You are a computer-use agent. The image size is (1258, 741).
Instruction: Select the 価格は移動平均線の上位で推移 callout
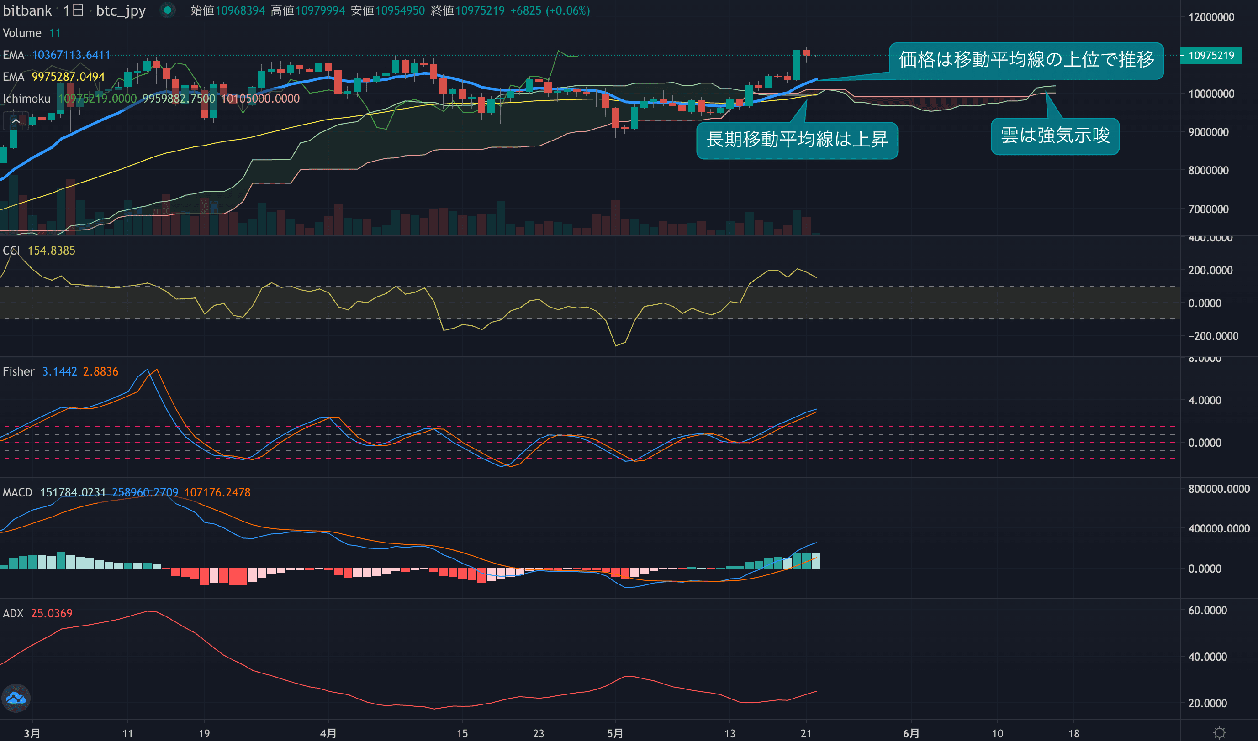click(x=1026, y=60)
